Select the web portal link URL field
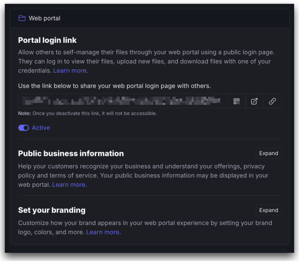Viewport: 299px width, 261px height. coord(123,101)
